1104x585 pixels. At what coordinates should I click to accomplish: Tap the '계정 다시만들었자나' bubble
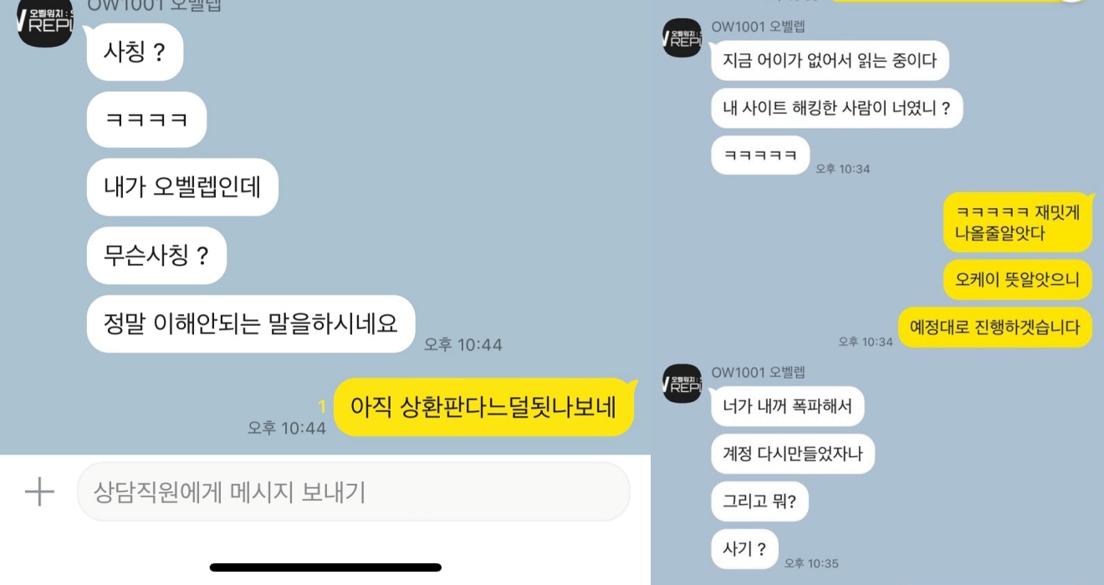[793, 455]
